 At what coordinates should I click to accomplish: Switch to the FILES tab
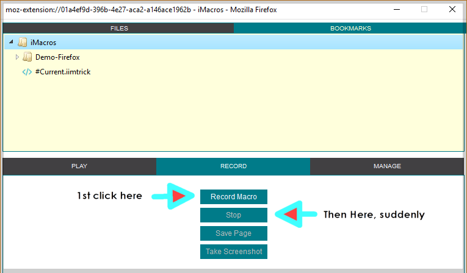[x=118, y=28]
